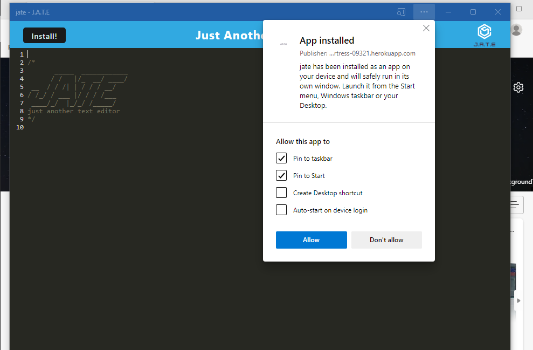Screen dimensions: 533x350
Task: Open the settings gear icon on the right
Action: (518, 87)
